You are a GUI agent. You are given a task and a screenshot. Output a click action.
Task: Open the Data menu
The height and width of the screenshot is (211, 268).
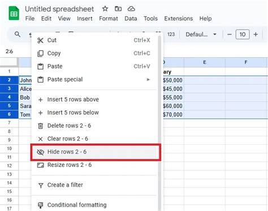tap(131, 19)
